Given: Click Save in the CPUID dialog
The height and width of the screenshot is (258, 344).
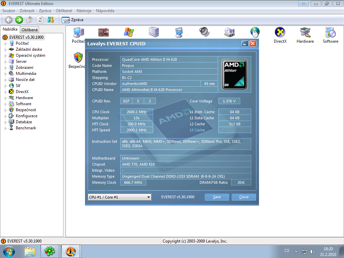Looking at the screenshot, I should [217, 197].
